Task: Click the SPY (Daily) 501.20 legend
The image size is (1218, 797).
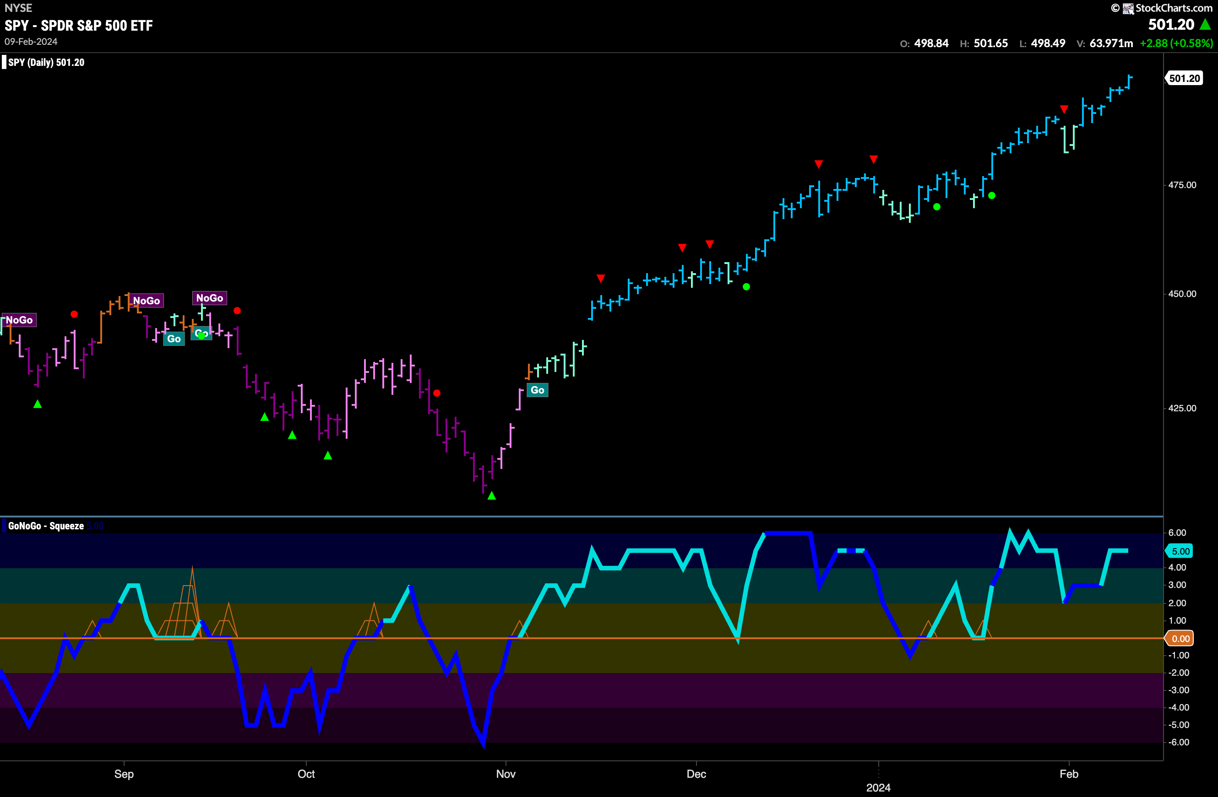Action: [46, 62]
